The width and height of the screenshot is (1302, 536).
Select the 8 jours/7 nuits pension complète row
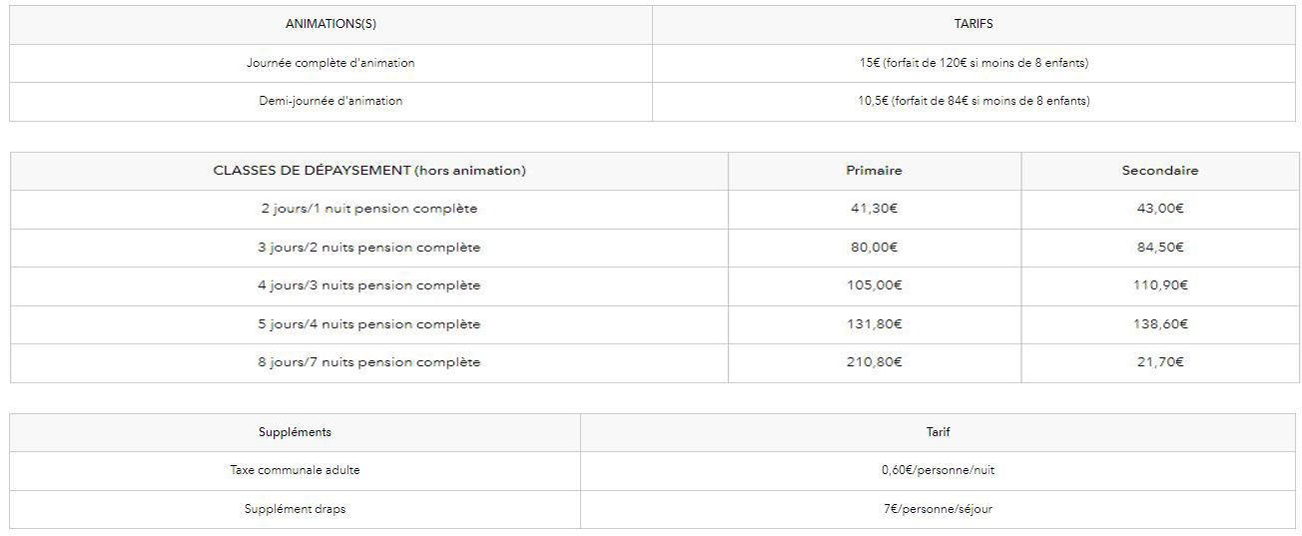(x=655, y=363)
